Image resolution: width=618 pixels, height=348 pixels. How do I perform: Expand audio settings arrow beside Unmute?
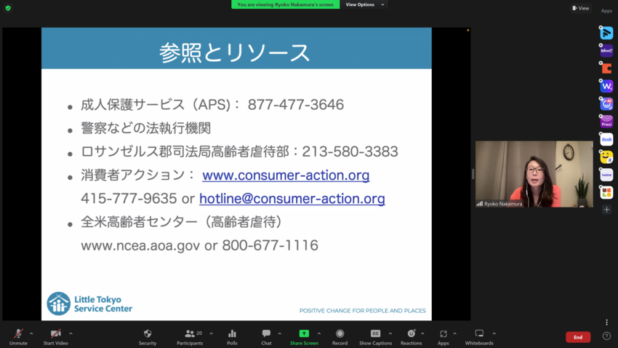[x=31, y=333]
